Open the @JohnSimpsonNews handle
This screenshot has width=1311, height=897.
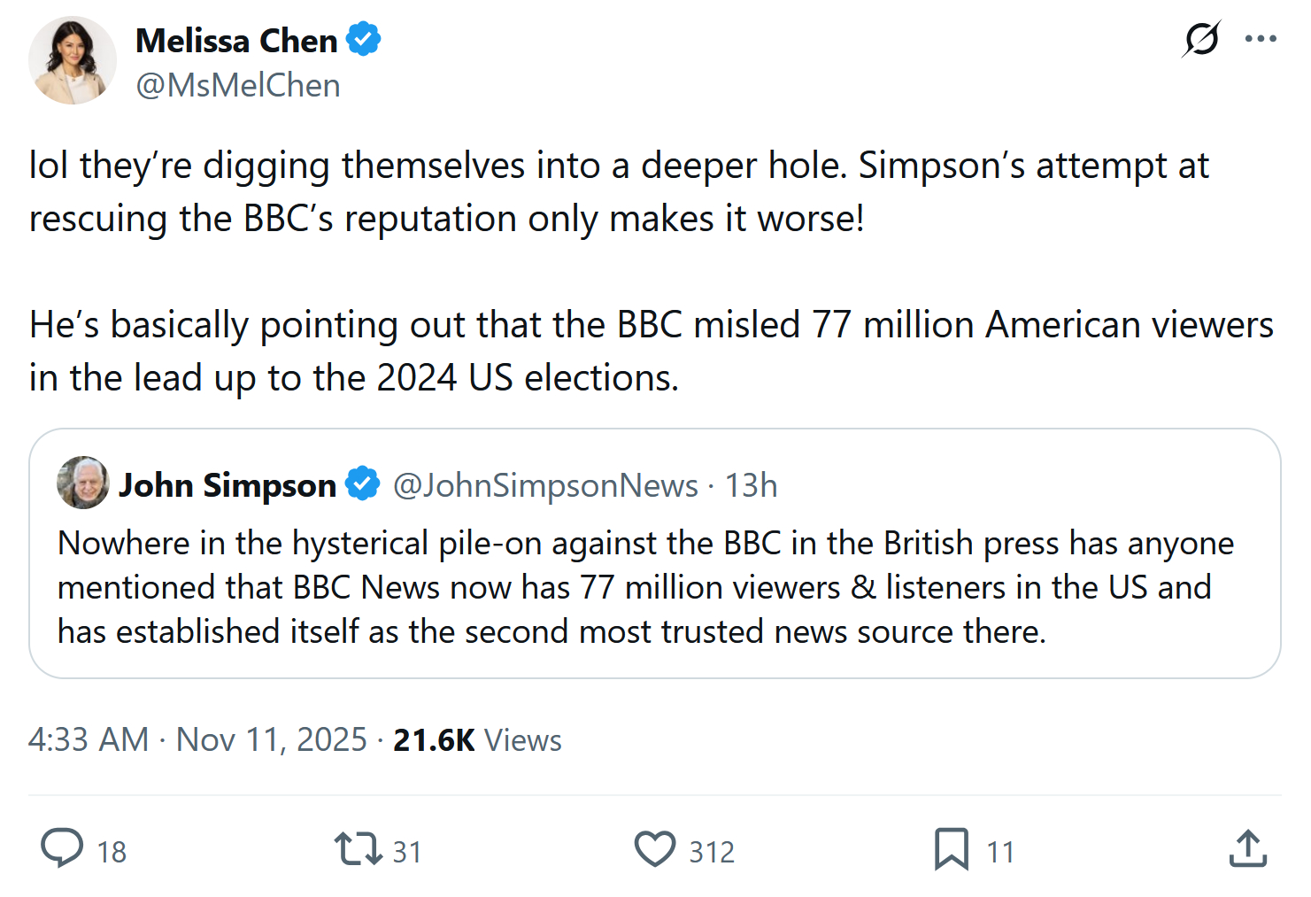click(545, 485)
